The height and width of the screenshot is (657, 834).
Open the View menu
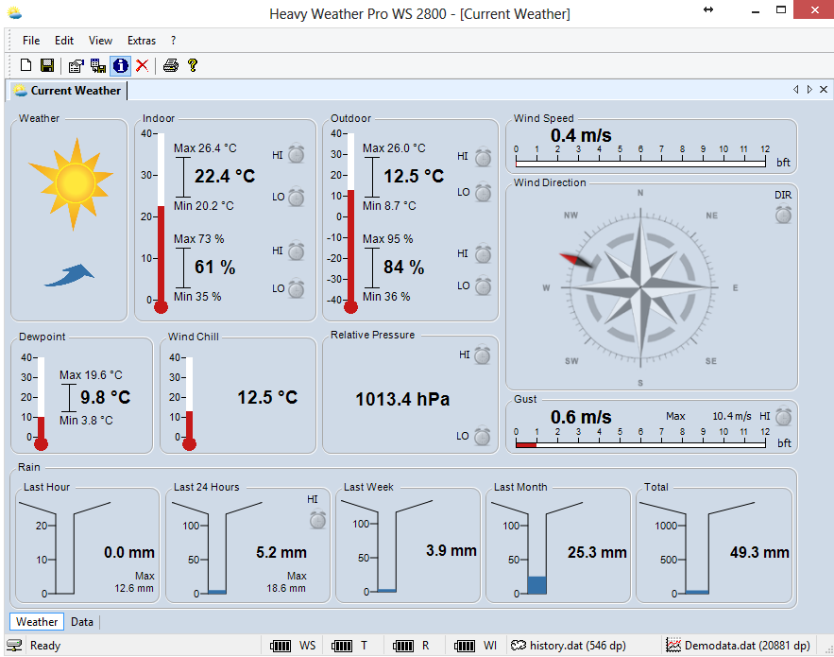click(100, 41)
